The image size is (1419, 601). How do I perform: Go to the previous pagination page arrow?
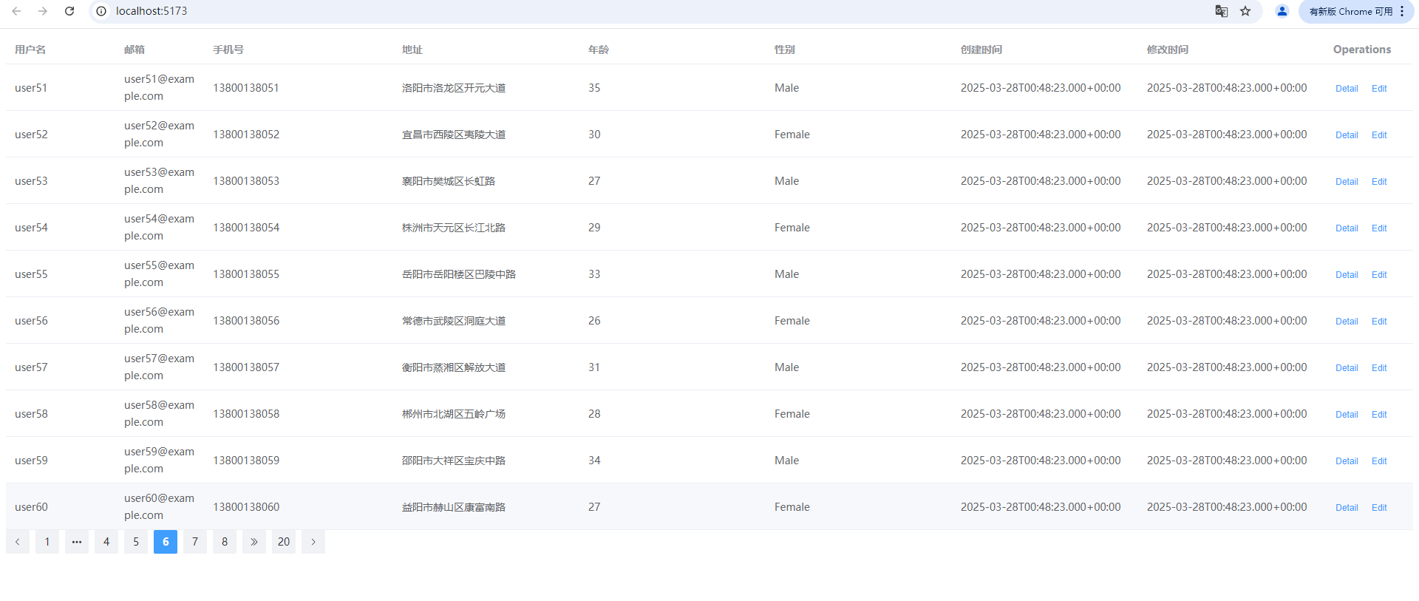coord(18,542)
